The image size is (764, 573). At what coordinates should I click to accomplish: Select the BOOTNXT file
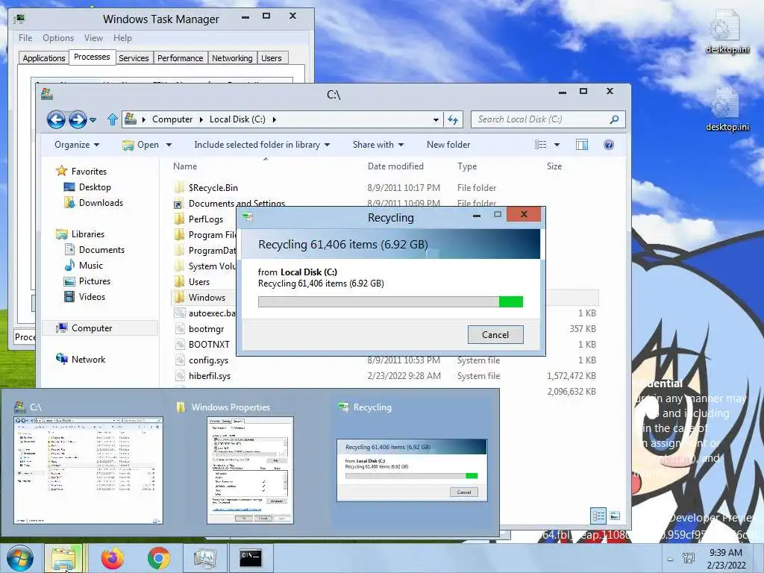point(209,345)
